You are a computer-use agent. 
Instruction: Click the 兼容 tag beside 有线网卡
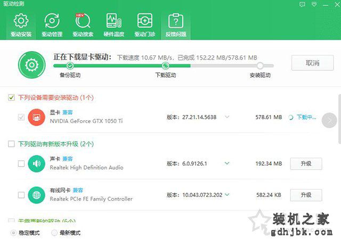click(78, 191)
